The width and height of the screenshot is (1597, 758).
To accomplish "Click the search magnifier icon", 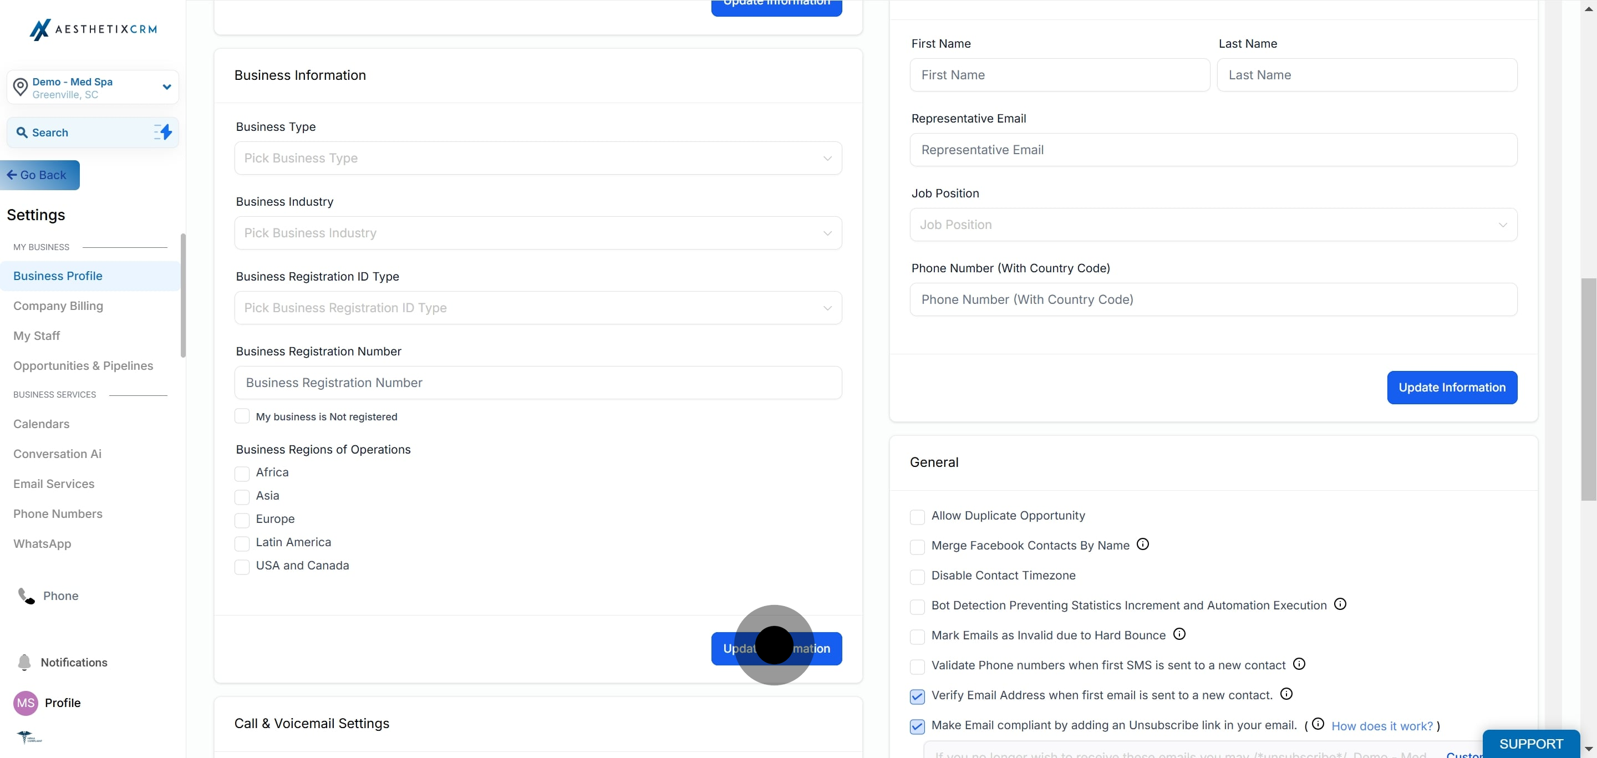I will (22, 133).
